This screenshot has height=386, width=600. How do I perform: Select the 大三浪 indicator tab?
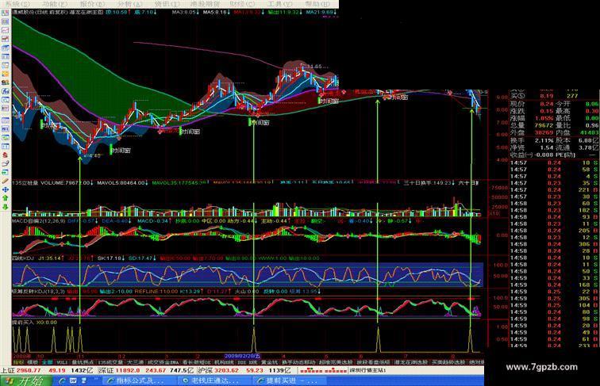pyautogui.click(x=136, y=362)
